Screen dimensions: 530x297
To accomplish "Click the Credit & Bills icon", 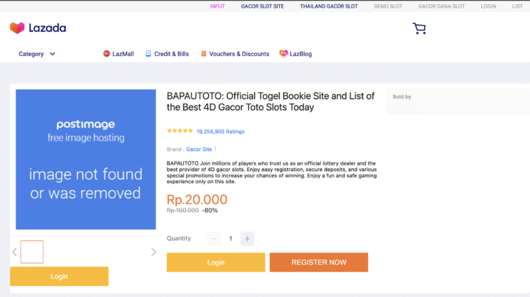I will coord(148,54).
